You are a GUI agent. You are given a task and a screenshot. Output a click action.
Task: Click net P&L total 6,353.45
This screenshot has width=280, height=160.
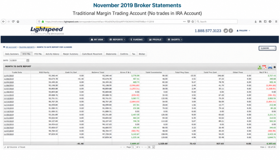point(271,144)
